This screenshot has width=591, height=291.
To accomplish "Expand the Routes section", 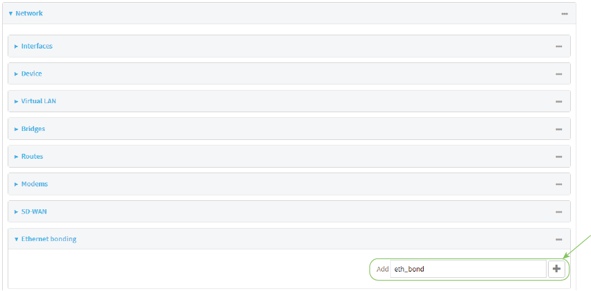I will [31, 157].
